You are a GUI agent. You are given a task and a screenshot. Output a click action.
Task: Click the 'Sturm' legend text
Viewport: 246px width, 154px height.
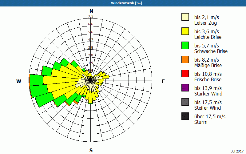click(x=201, y=122)
